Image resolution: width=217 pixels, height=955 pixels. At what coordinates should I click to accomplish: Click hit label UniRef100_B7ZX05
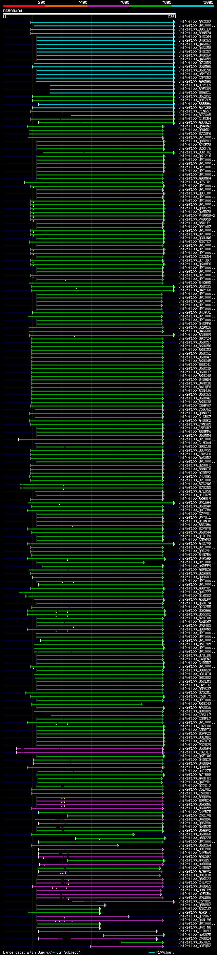click(x=195, y=115)
